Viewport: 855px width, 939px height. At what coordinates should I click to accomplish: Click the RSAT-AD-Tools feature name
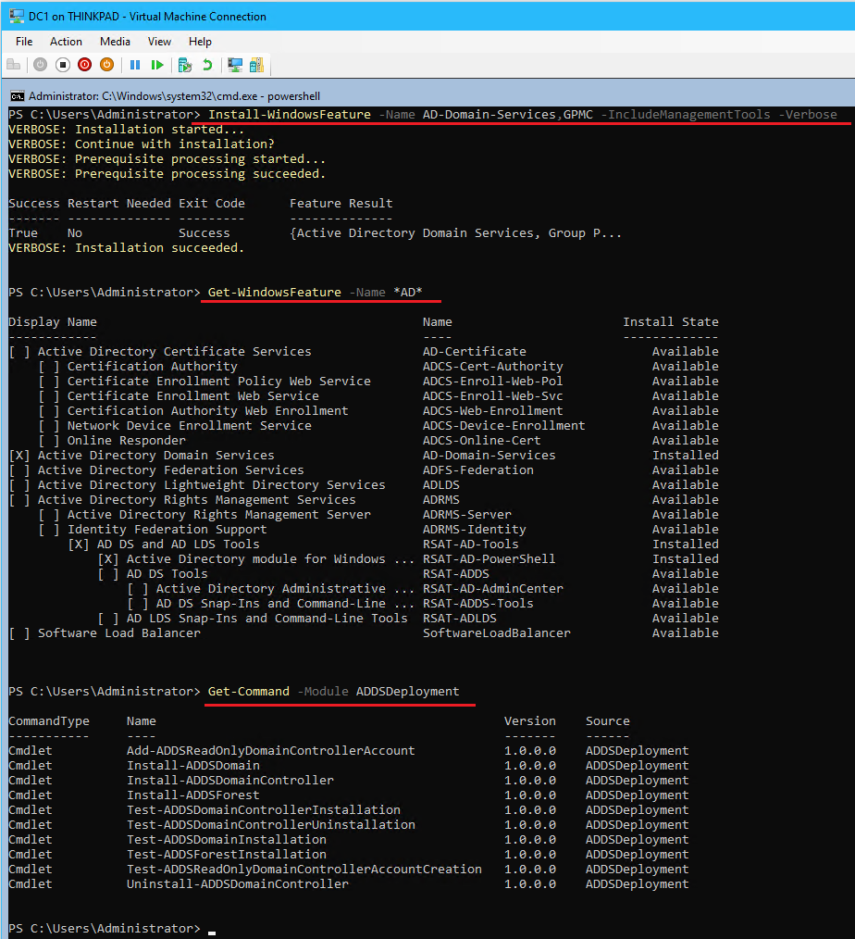[471, 545]
